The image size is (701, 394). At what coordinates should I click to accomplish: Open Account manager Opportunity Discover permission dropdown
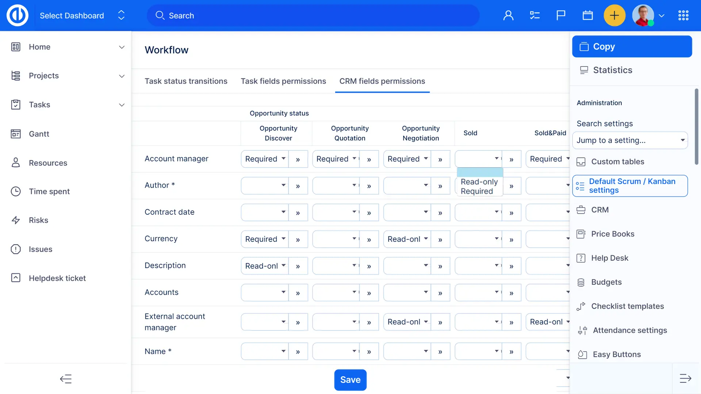click(x=265, y=159)
